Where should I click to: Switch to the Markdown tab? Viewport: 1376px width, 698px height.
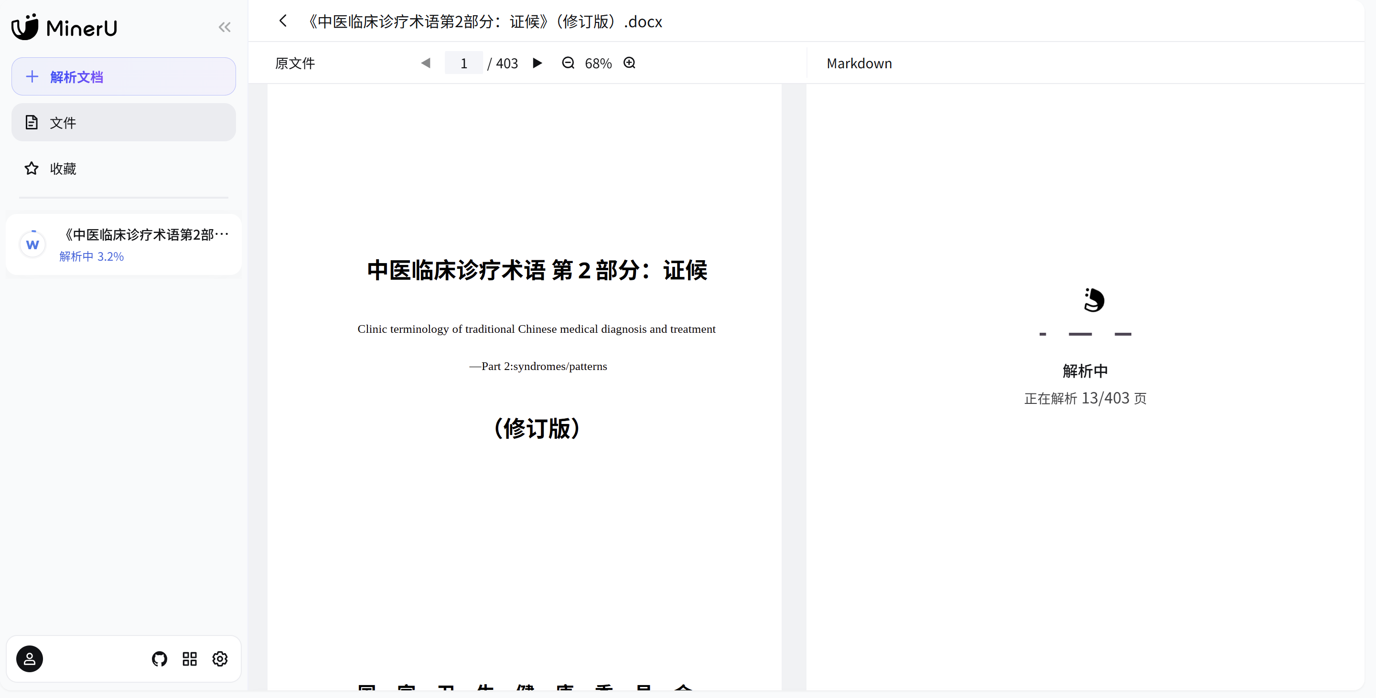(859, 63)
